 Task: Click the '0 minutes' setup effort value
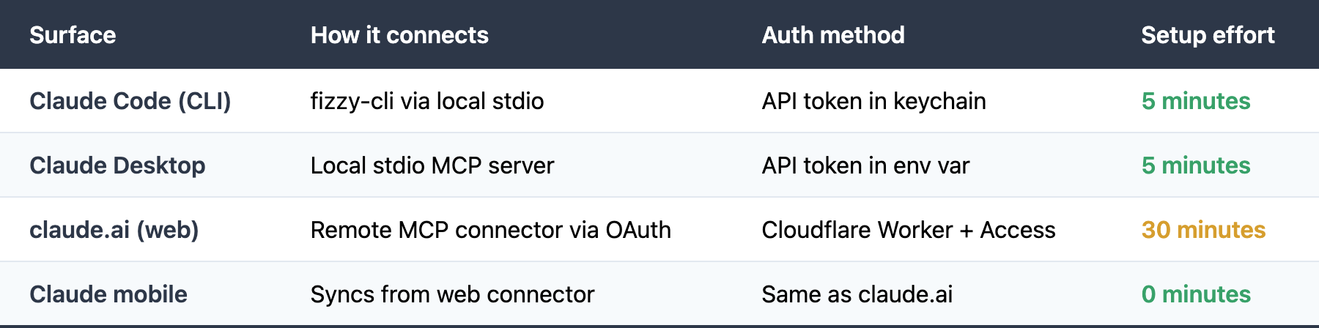point(1196,294)
